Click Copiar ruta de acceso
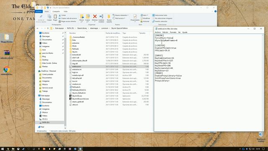268x151 pixels. 68,18
